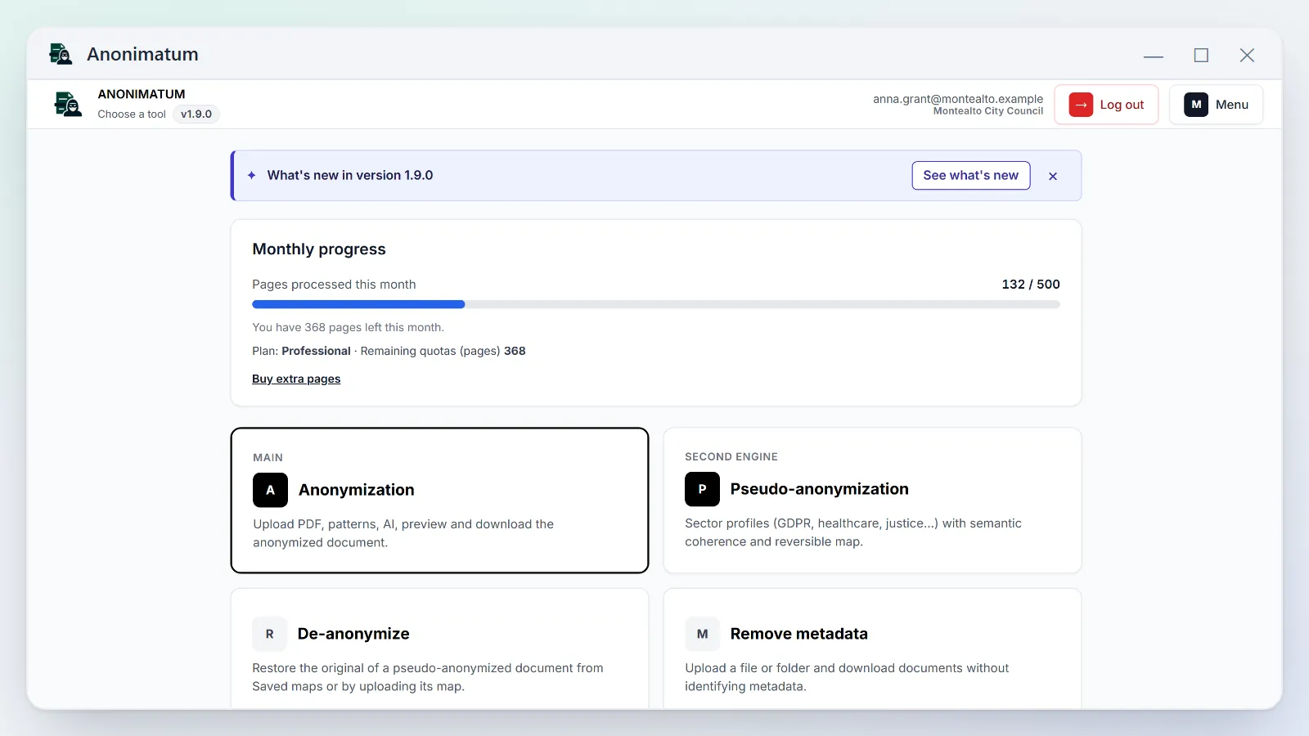1309x736 pixels.
Task: Click the sparkle icon in the version banner
Action: (252, 175)
